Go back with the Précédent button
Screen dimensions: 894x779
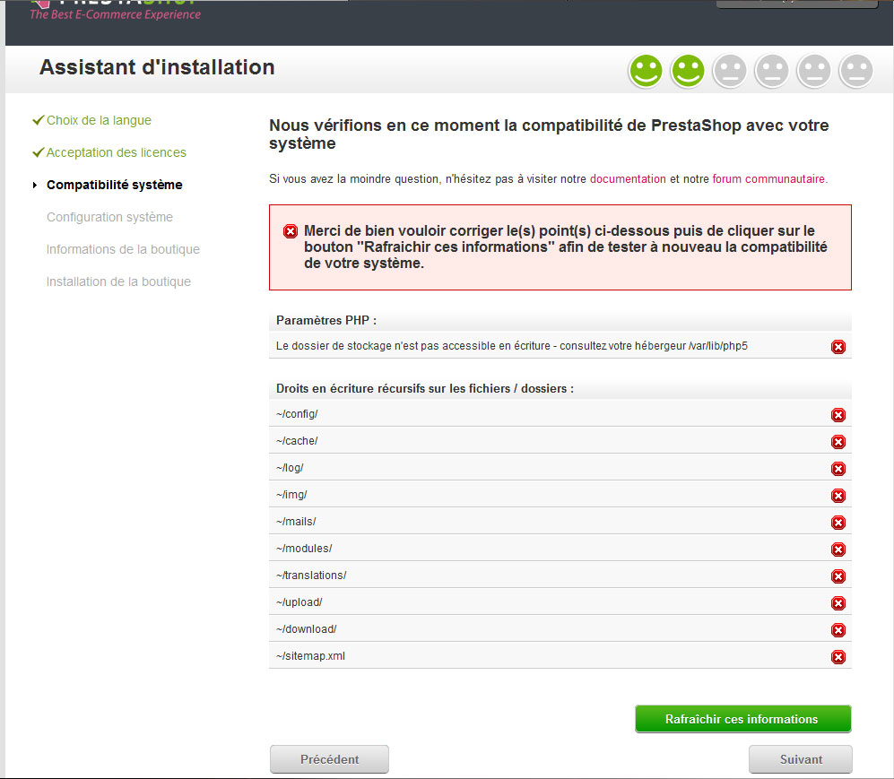click(330, 759)
